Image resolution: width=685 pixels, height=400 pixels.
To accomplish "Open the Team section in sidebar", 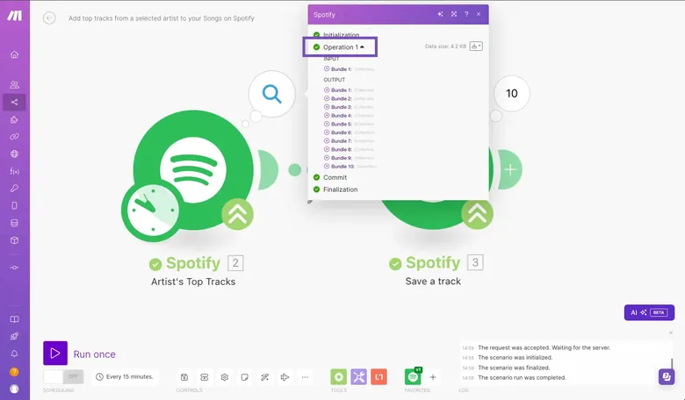I will click(x=14, y=84).
